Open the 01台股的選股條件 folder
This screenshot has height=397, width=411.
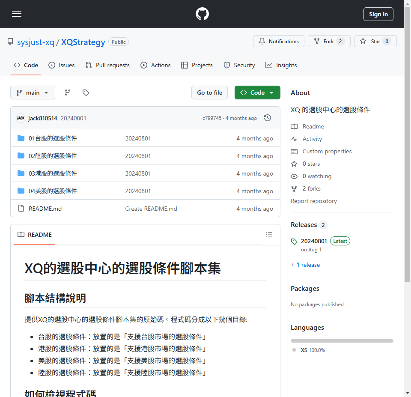(53, 138)
